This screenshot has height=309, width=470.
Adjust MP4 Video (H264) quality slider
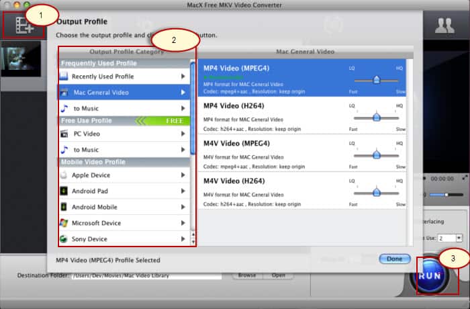point(377,118)
